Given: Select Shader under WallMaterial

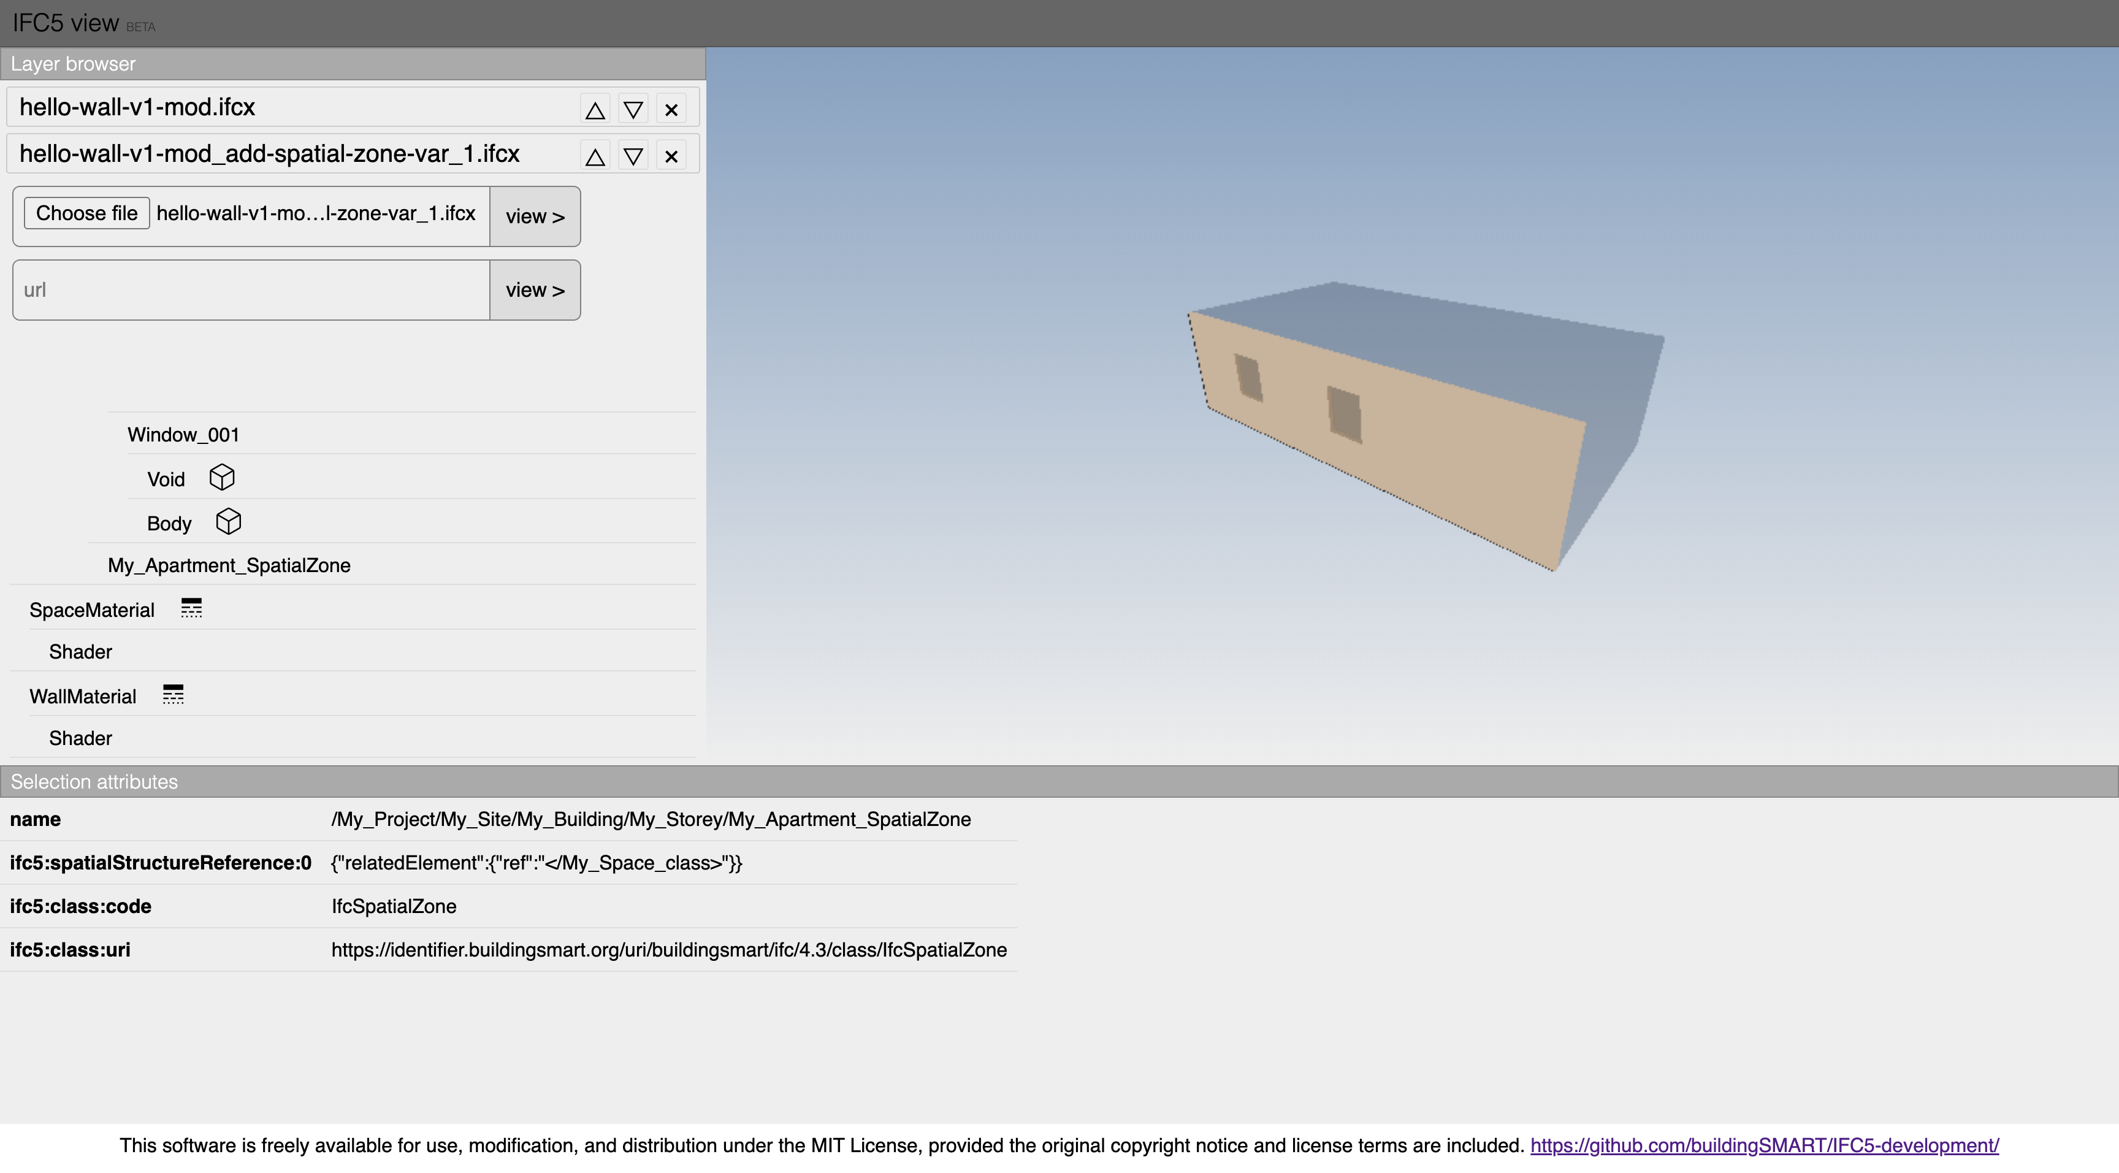Looking at the screenshot, I should point(80,738).
